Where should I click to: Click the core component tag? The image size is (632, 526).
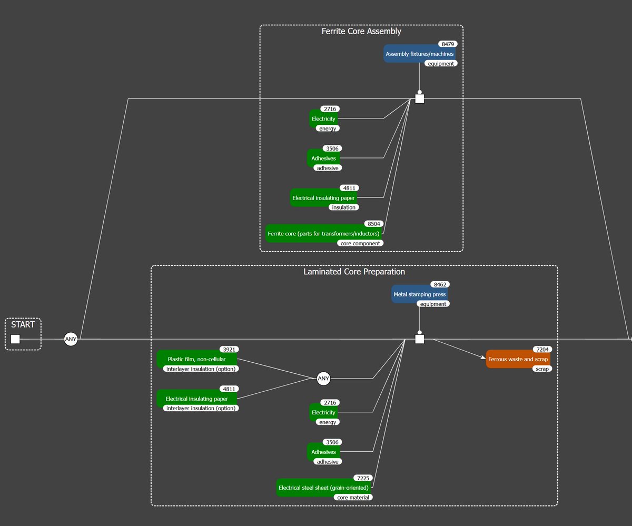(360, 243)
